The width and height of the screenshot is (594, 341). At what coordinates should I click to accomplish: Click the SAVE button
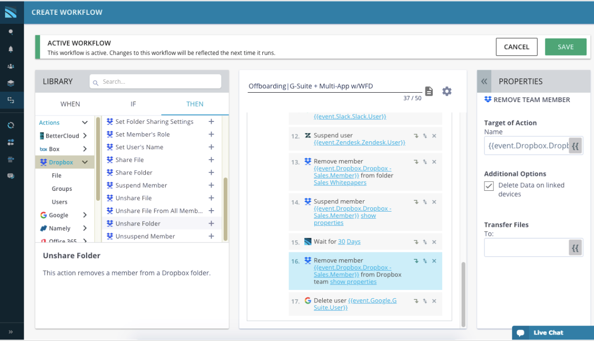(x=565, y=47)
